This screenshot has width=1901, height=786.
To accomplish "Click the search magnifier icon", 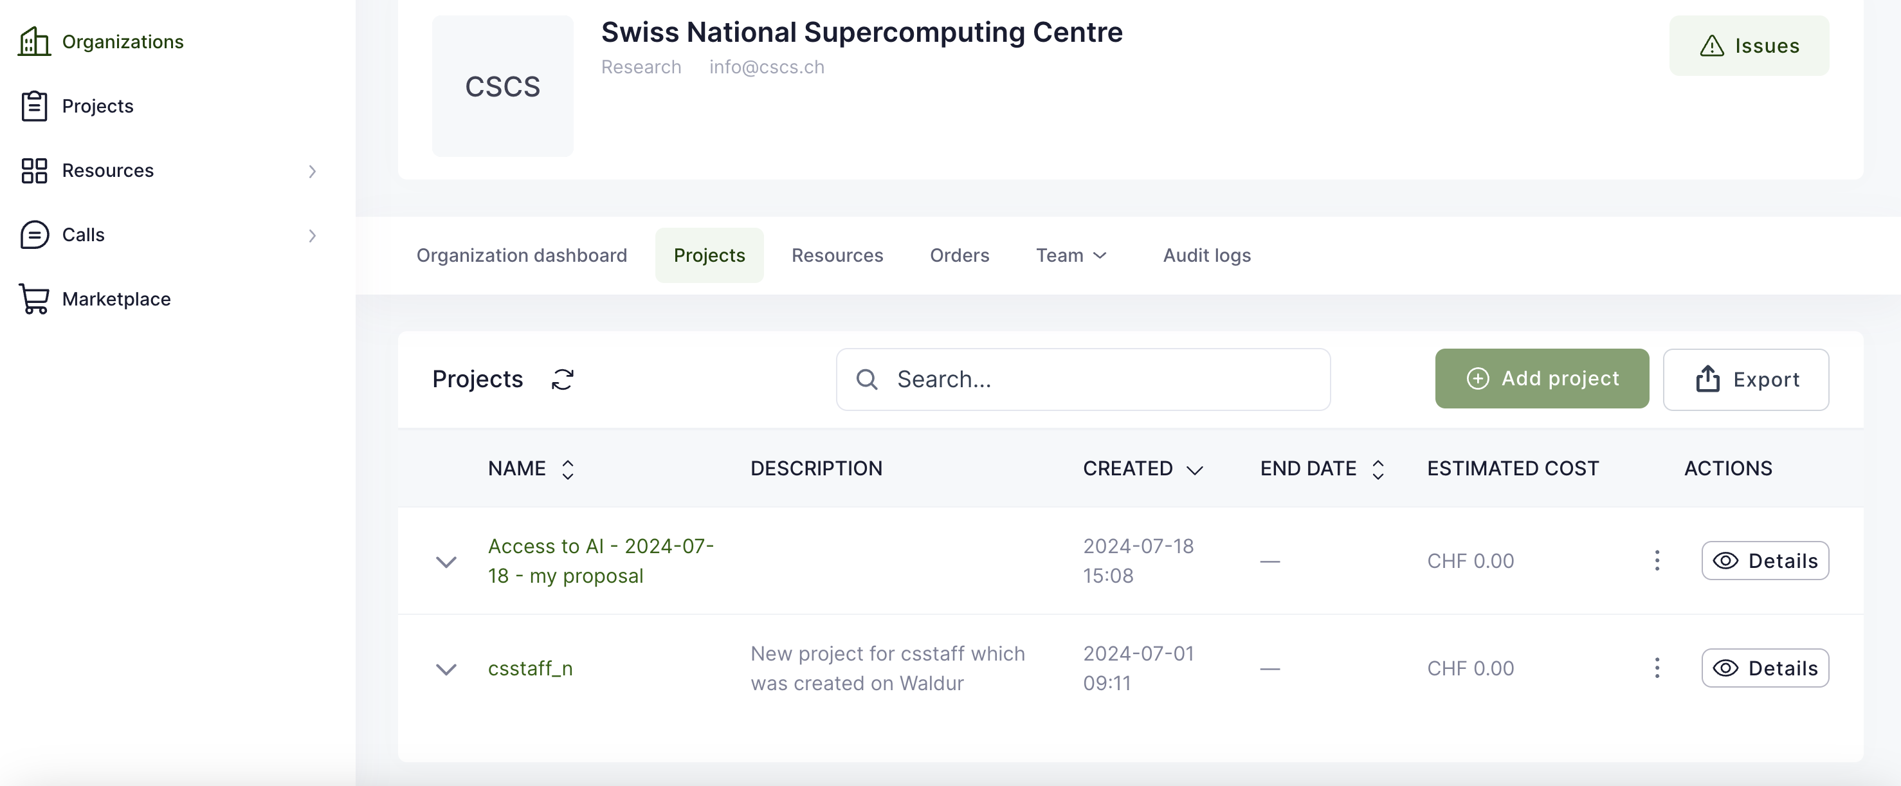I will pyautogui.click(x=866, y=379).
